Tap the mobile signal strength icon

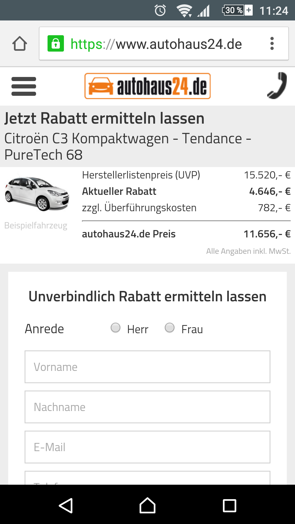coord(204,11)
